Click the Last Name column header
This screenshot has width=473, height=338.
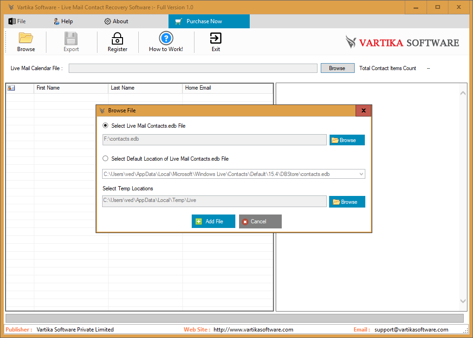coord(145,88)
